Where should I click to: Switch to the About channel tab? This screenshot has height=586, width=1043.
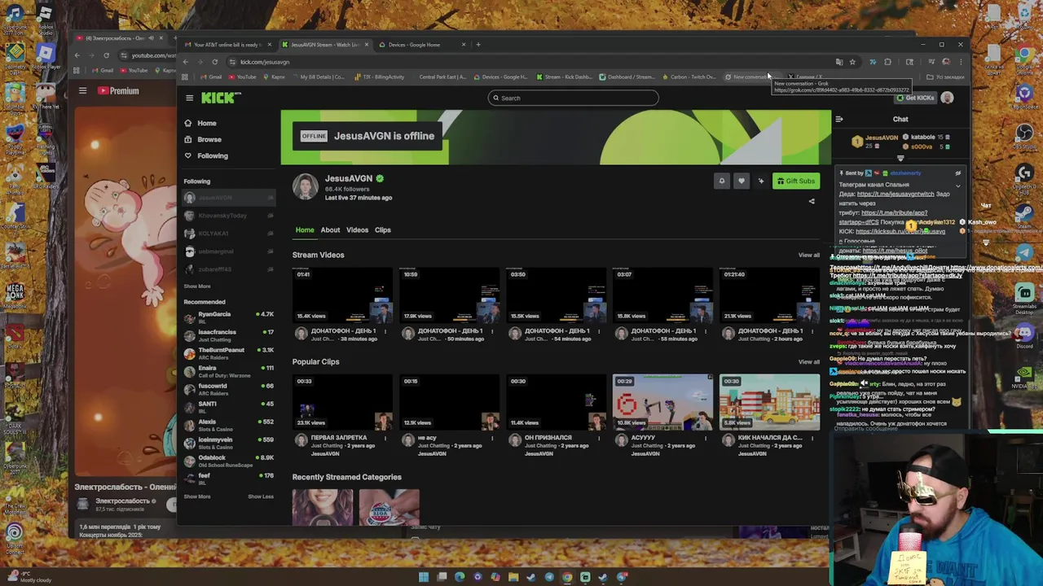330,230
